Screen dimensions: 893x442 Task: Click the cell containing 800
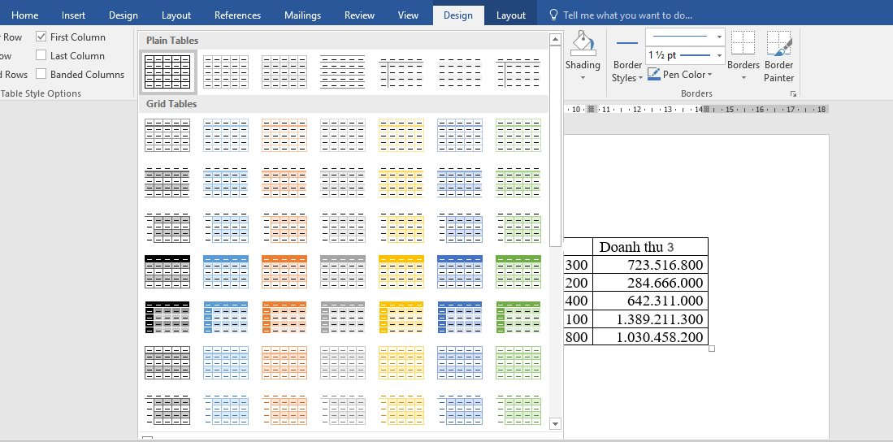[578, 336]
